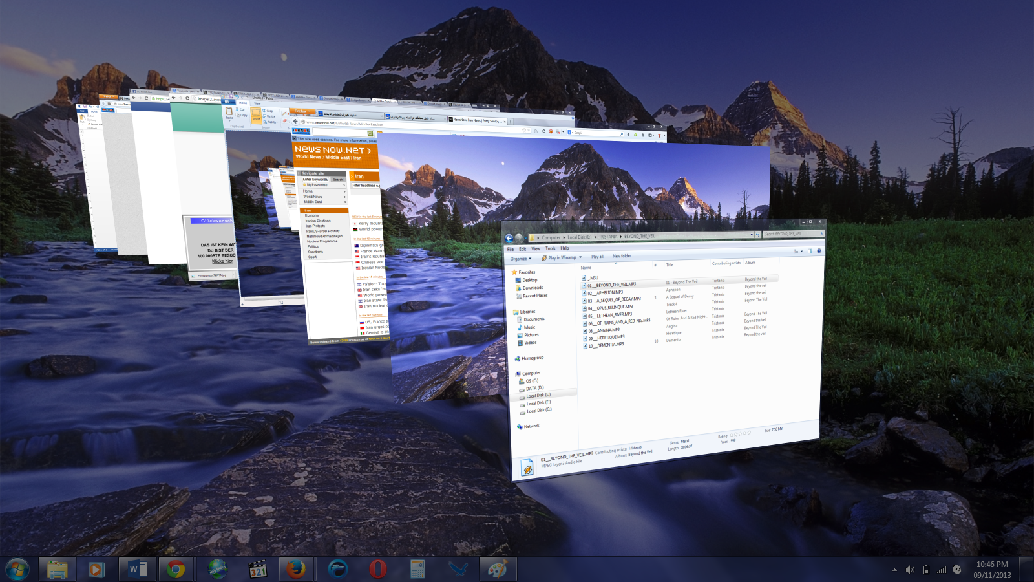Click the Windows Start orb on the taskbar

(x=17, y=569)
